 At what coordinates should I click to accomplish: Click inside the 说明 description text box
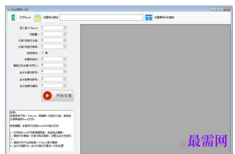(x=41, y=131)
